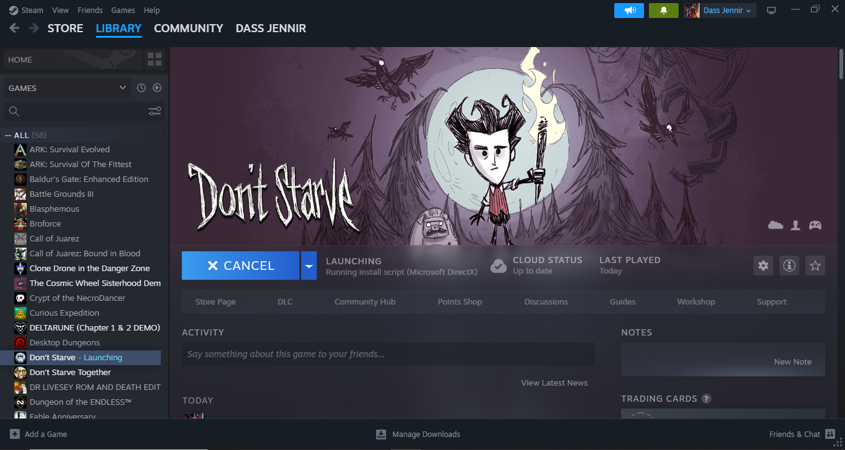845x450 pixels.
Task: Open game settings gear icon
Action: click(763, 266)
